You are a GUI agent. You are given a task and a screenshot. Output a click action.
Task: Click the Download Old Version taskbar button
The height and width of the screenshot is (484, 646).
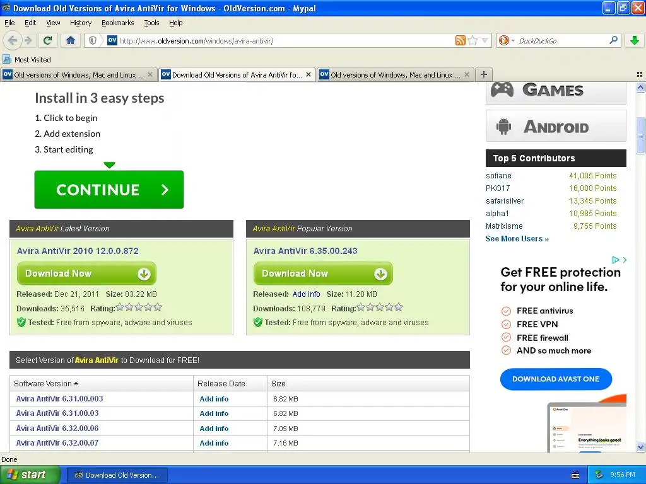click(x=117, y=475)
